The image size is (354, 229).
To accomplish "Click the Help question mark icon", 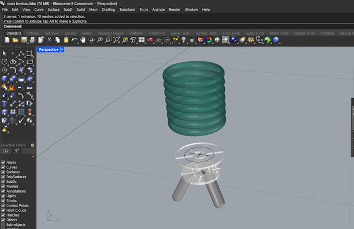I will (x=276, y=40).
